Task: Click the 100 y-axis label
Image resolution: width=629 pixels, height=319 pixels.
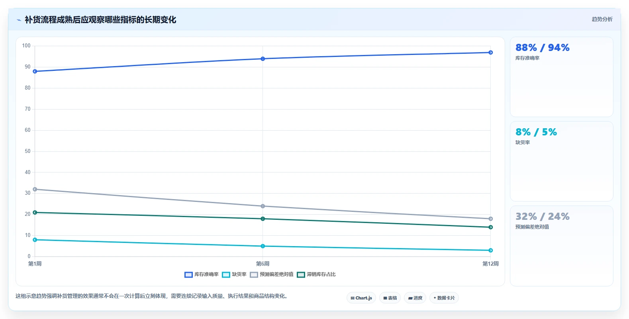Action: pos(26,46)
